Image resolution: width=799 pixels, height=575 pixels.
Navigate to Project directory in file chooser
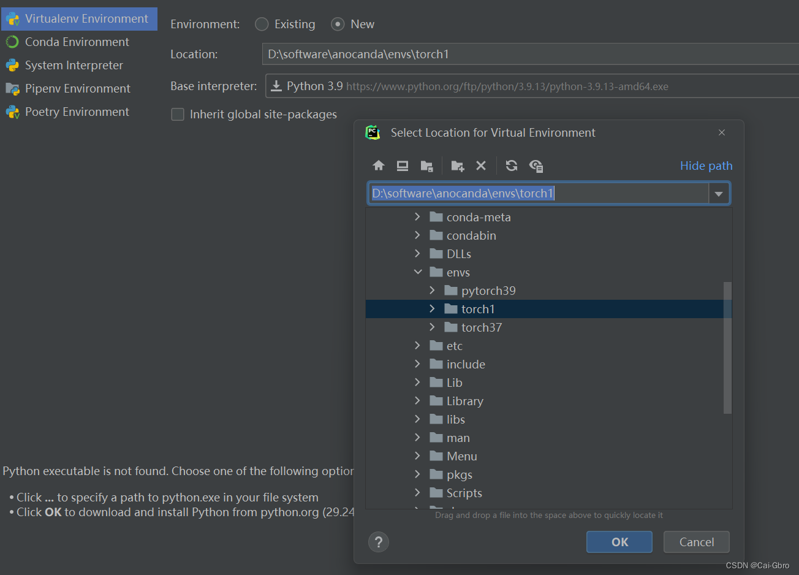pos(427,166)
